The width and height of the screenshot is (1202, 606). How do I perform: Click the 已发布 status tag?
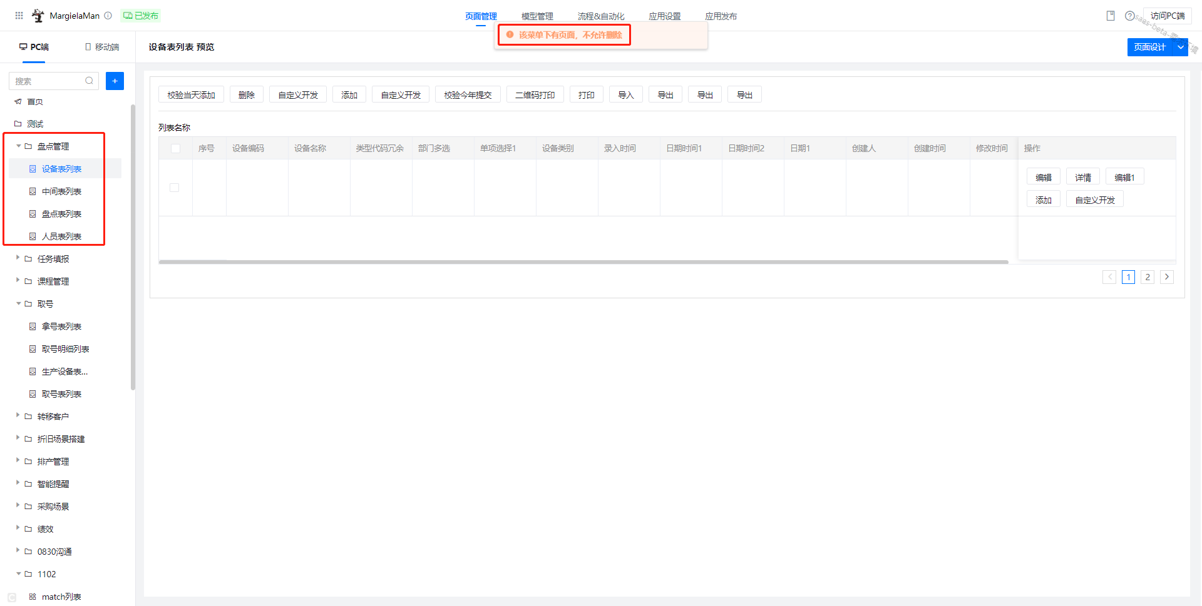tap(141, 16)
